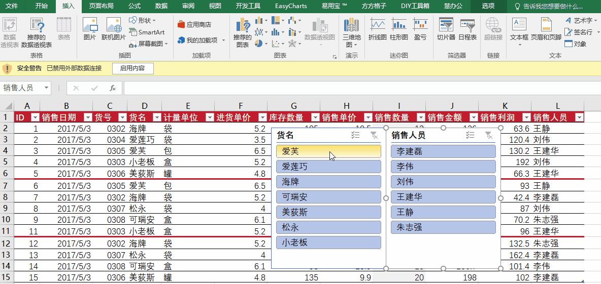Open 页眉和页脚 header and footer
This screenshot has width=601, height=284.
click(546, 29)
